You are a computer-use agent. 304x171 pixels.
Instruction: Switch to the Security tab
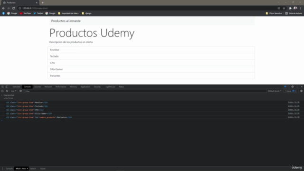pyautogui.click(x=97, y=86)
